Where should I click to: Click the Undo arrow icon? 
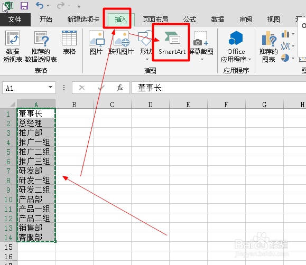click(40, 5)
